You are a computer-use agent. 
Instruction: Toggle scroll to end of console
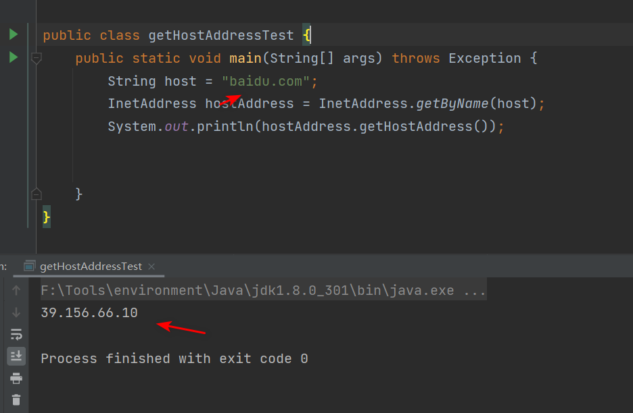coord(16,356)
